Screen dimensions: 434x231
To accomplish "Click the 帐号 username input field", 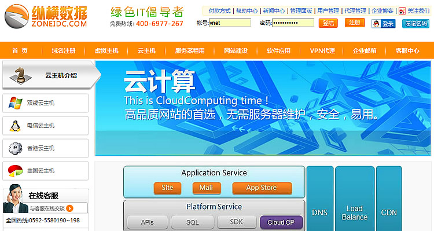I will [x=230, y=23].
